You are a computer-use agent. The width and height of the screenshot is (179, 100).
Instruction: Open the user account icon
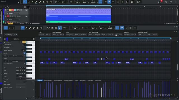point(159,2)
